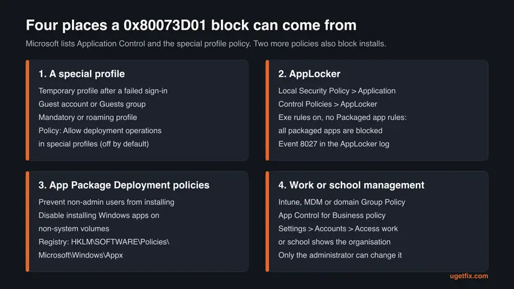Click the line 'Exe rules on, no Packaged app rules:'
This screenshot has height=289, width=514.
pyautogui.click(x=343, y=117)
